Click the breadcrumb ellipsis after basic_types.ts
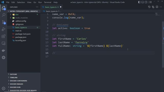The image size is (164, 92). coord(60,11)
